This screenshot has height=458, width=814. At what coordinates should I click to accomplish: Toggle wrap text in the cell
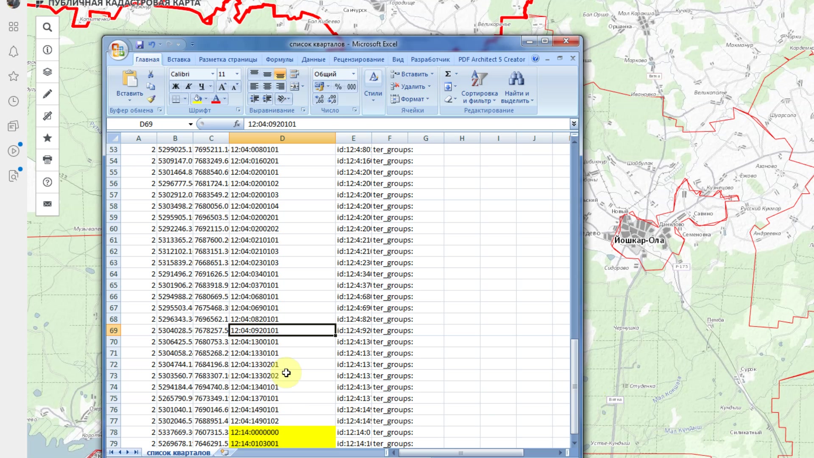click(x=295, y=74)
